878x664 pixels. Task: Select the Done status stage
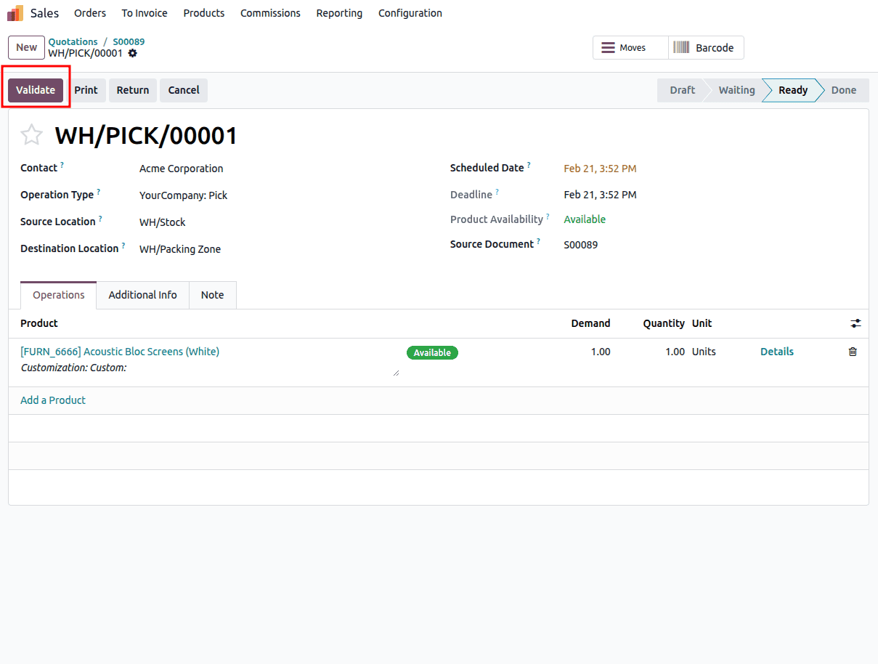844,90
